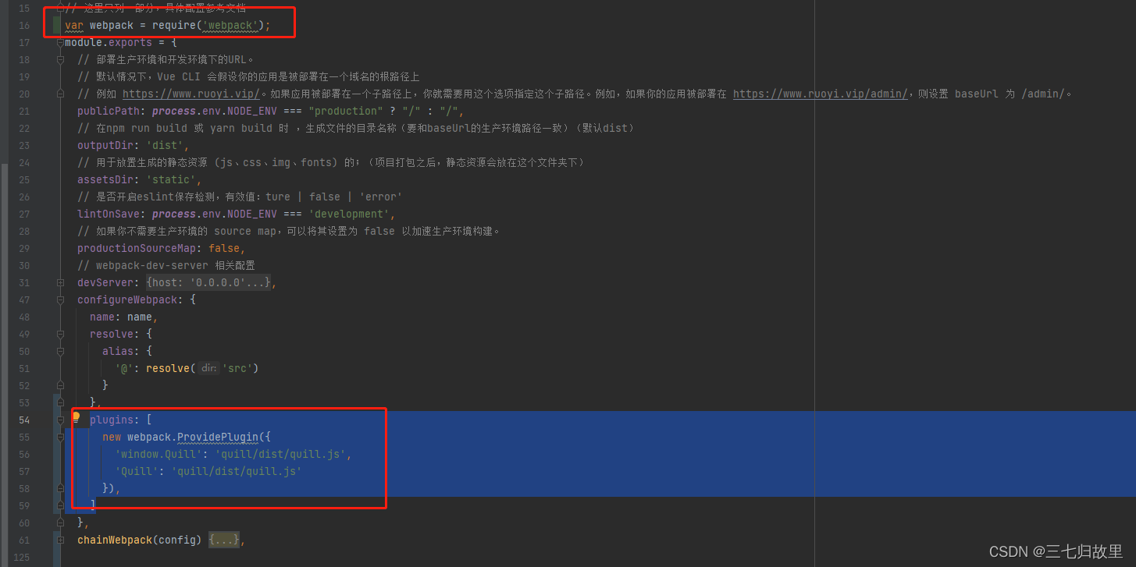Click the fold arrow beside configureWebpack

coord(60,299)
